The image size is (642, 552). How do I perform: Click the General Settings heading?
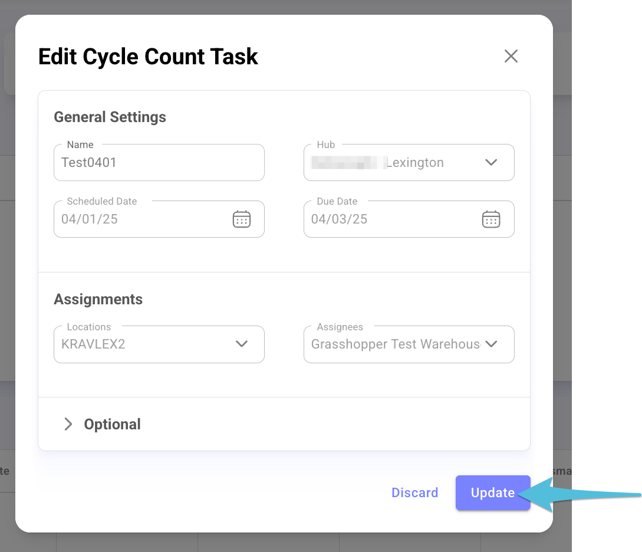pyautogui.click(x=110, y=117)
